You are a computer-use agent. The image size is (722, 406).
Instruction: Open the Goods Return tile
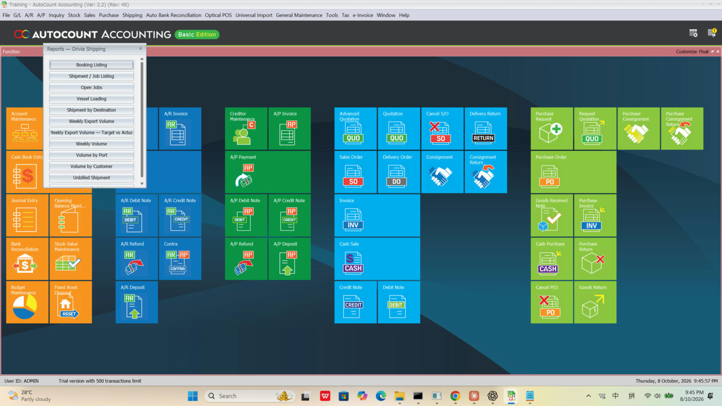pyautogui.click(x=595, y=302)
